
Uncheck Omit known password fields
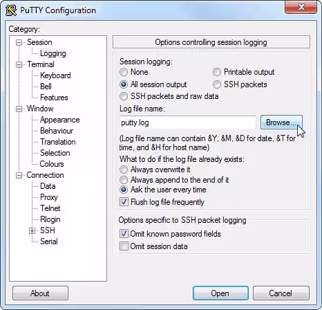tap(124, 234)
